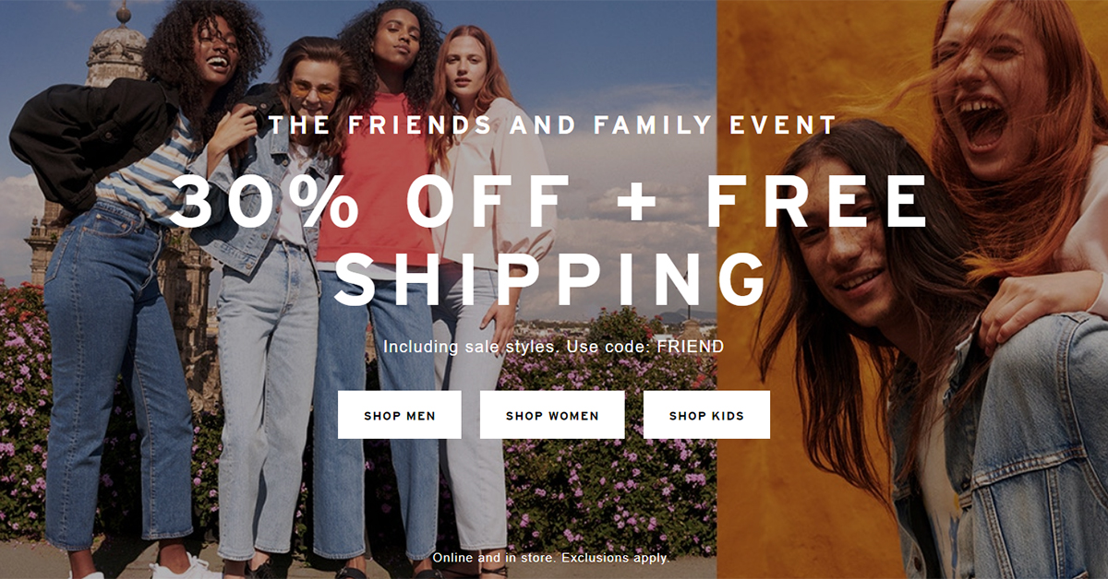Click the large word "SHIPPING"

[550, 276]
